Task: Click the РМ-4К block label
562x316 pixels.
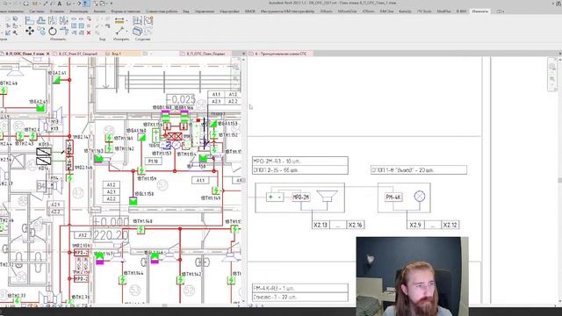Action: (393, 197)
